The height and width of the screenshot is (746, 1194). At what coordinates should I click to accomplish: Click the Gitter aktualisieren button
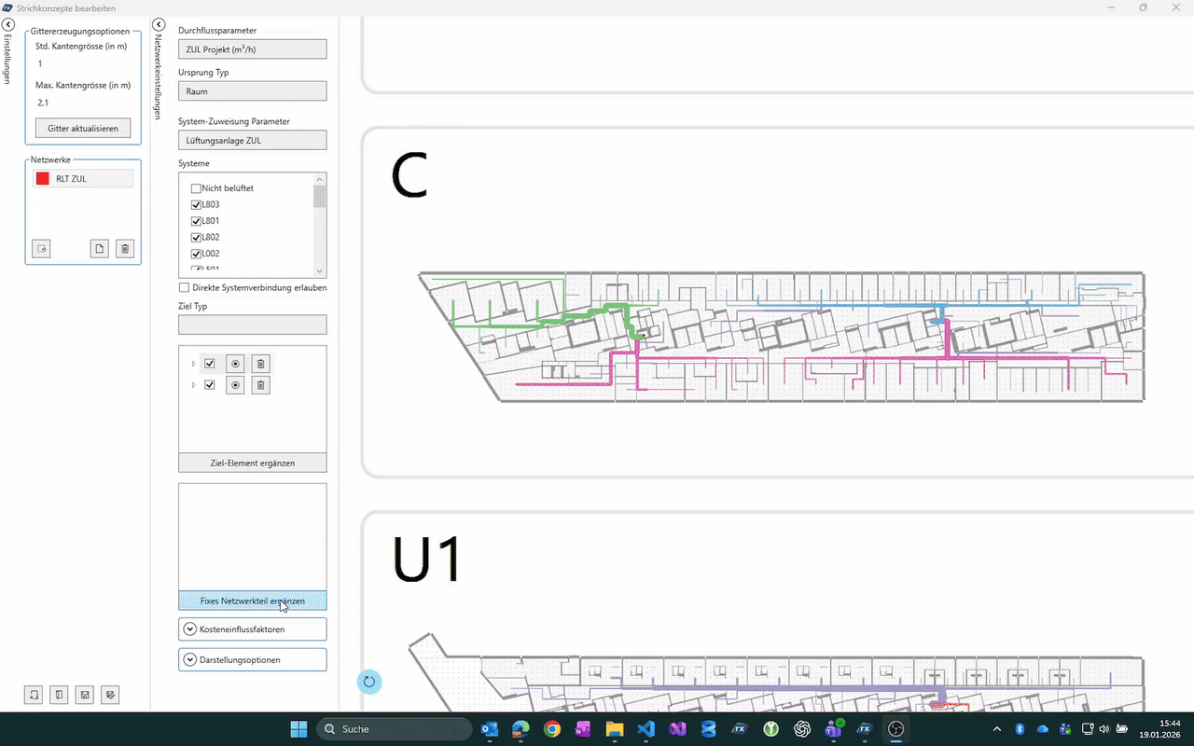pyautogui.click(x=83, y=128)
